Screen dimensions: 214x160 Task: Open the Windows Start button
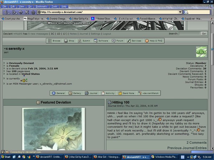coord(6,157)
